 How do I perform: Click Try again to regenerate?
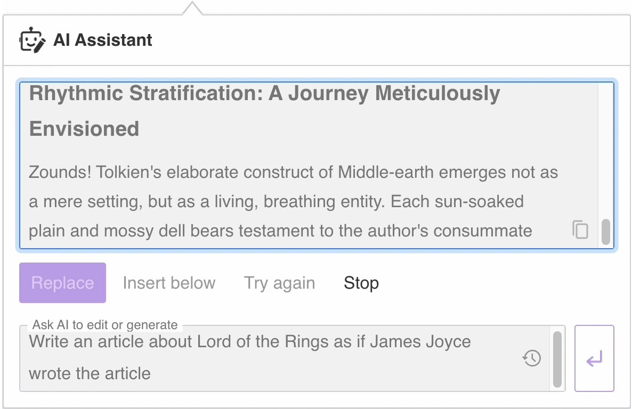279,283
